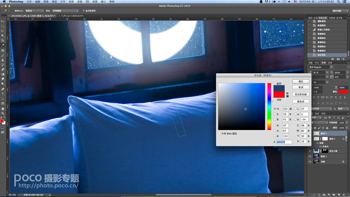Viewport: 350px width, 197px height.
Task: Select the Hand tool
Action: tap(3, 108)
